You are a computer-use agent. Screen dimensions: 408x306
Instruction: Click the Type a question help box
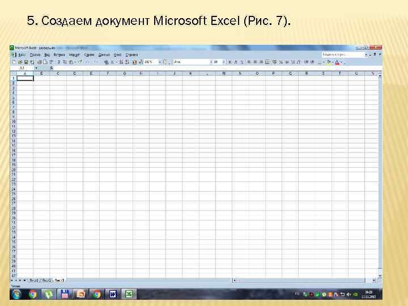click(342, 54)
